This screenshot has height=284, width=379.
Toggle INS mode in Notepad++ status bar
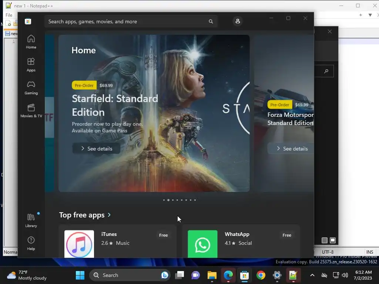(x=369, y=252)
